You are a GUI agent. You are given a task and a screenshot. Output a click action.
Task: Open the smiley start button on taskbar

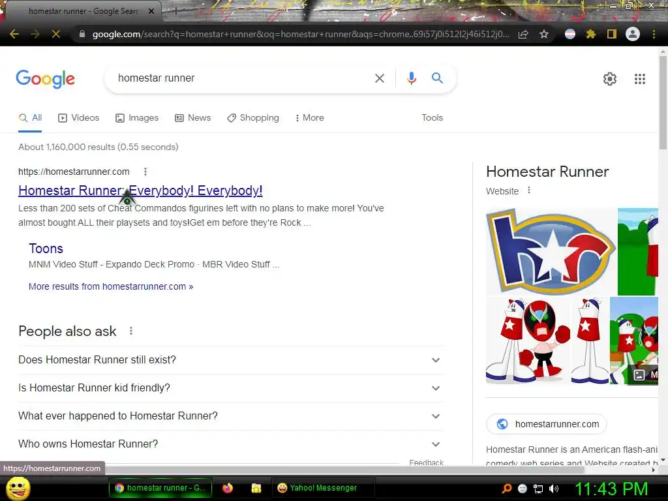pos(18,488)
